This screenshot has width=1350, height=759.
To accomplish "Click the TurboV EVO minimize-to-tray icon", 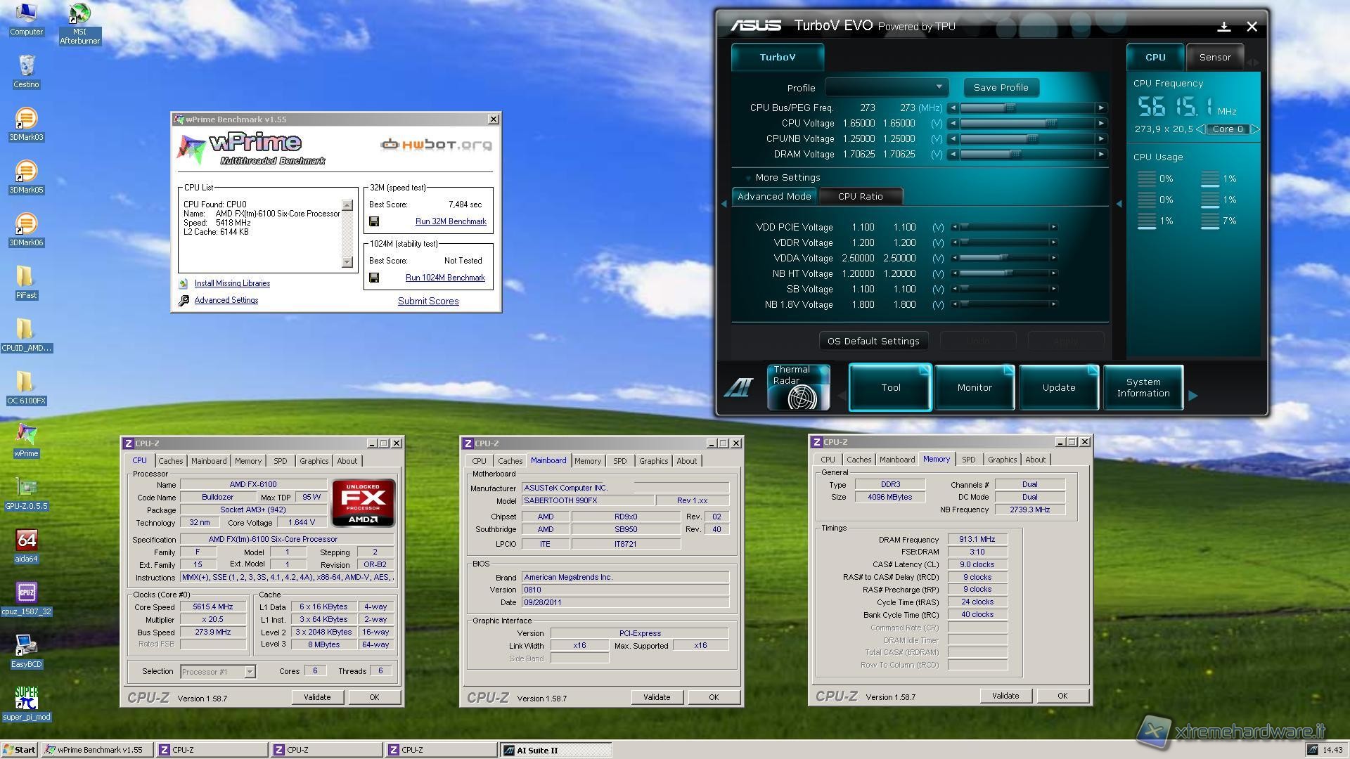I will point(1223,27).
